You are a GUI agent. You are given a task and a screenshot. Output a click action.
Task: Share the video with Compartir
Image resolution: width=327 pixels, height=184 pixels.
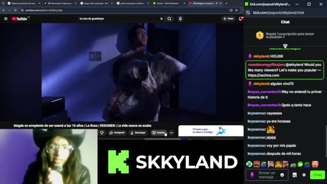(x=117, y=133)
